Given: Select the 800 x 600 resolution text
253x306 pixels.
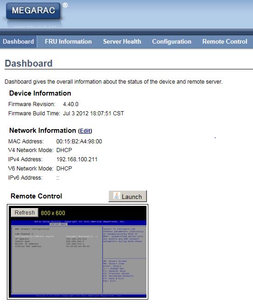Looking at the screenshot, I should pyautogui.click(x=53, y=213).
